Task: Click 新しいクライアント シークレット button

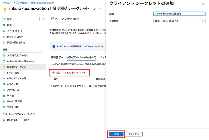Action: [x=69, y=73]
